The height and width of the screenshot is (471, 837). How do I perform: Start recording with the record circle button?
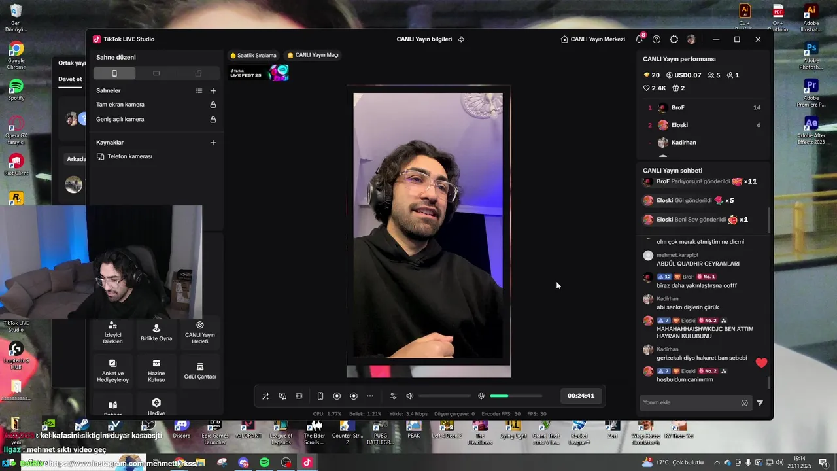(x=337, y=396)
